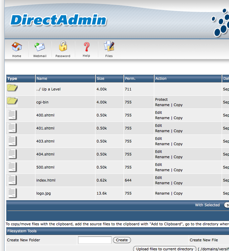Open the cgi-bin folder name
This screenshot has height=251, width=229.
tap(42, 102)
